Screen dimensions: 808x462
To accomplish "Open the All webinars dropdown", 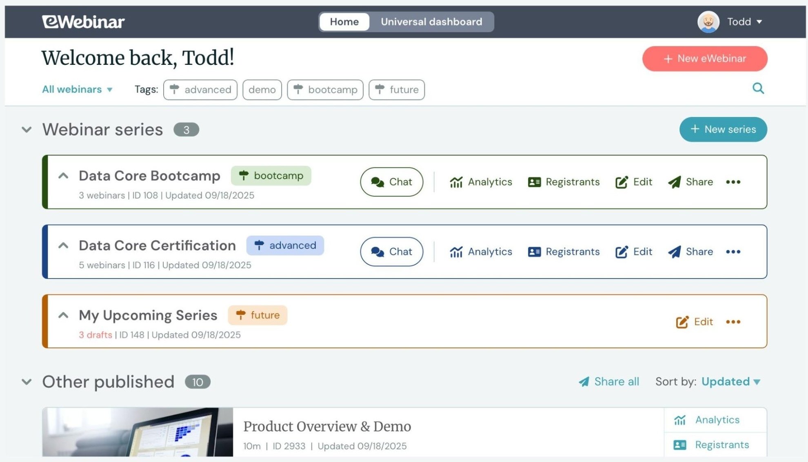I will tap(77, 89).
